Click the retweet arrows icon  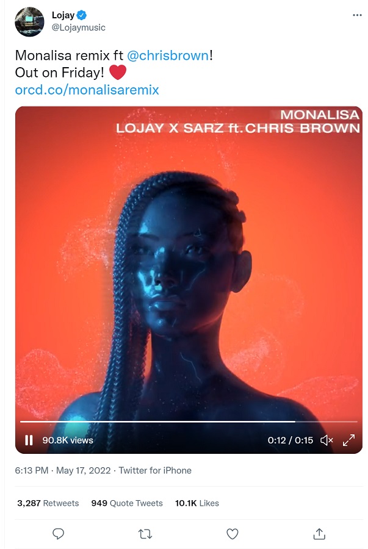[x=145, y=534]
